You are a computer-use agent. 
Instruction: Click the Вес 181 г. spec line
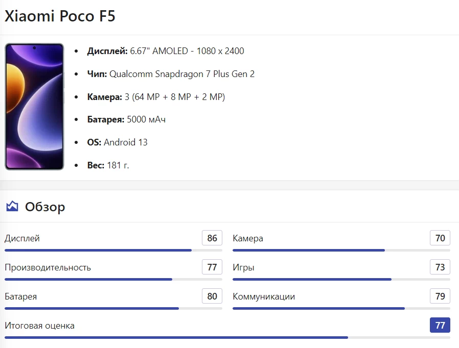(x=108, y=165)
